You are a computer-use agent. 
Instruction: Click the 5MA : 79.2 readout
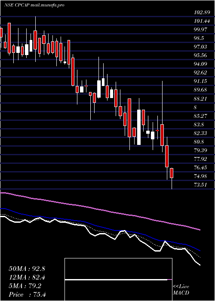pos(25,286)
